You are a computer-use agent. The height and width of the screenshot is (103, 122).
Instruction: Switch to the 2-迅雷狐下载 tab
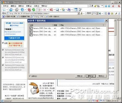[x=24, y=16]
